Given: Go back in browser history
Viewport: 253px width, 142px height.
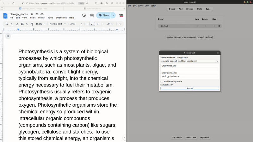Looking at the screenshot, I should [3, 3].
